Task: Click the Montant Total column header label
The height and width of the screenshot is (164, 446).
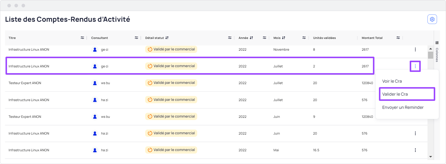Action: click(372, 38)
